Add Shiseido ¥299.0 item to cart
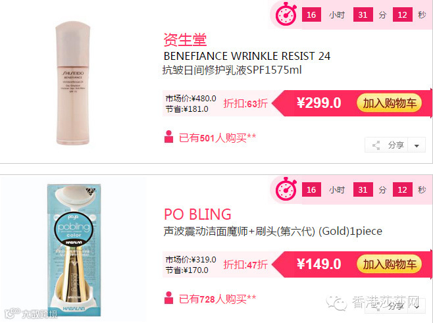433x323 pixels. coord(390,103)
